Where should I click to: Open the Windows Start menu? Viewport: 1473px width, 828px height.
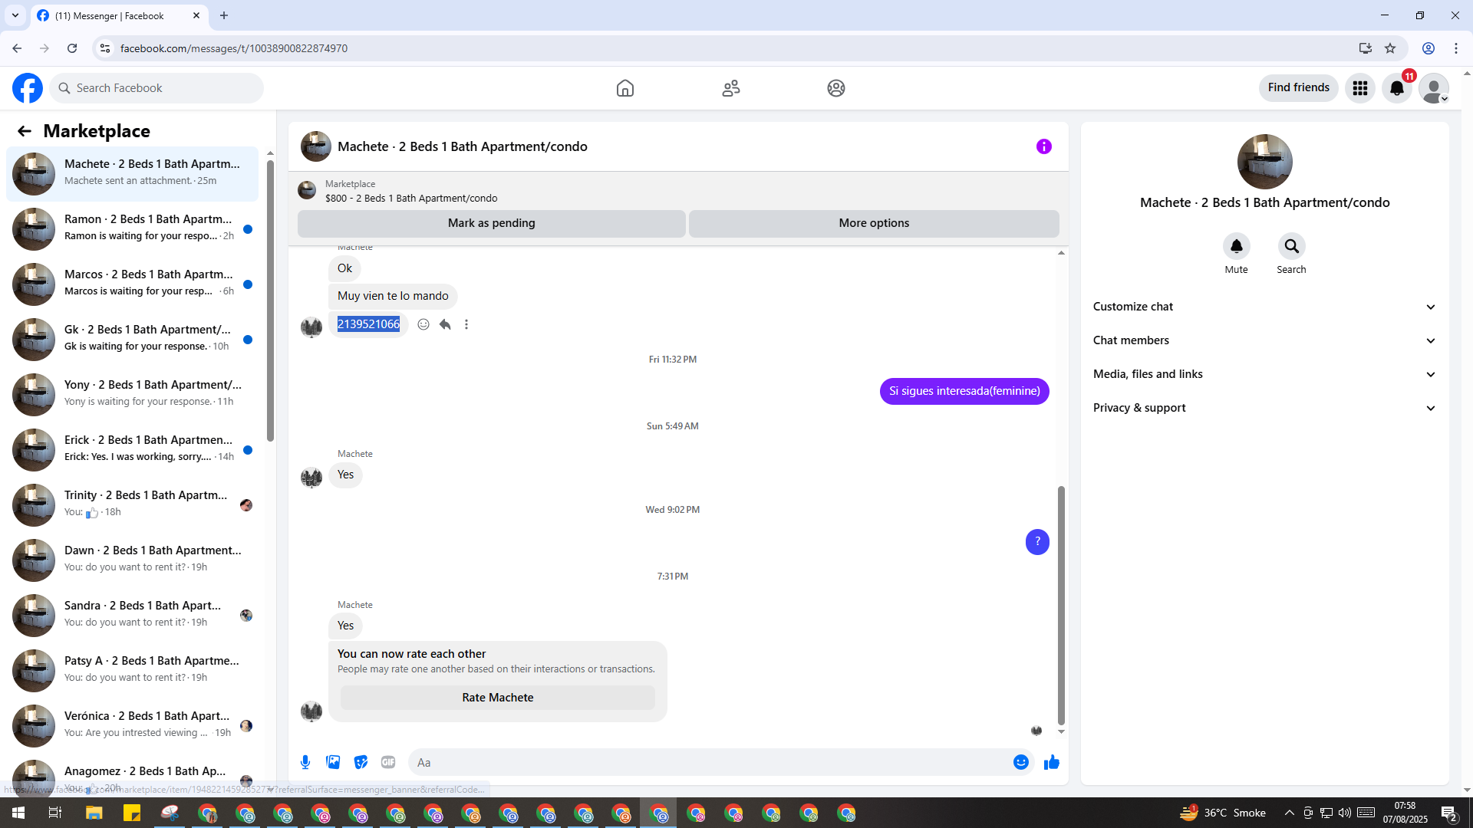coord(18,813)
